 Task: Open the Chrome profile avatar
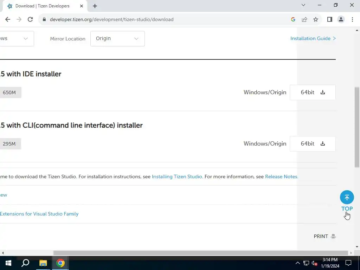341,20
